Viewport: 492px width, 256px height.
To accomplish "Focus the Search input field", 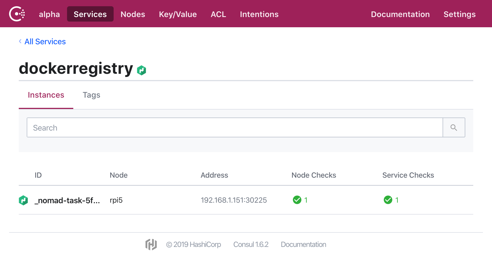I will coord(235,127).
